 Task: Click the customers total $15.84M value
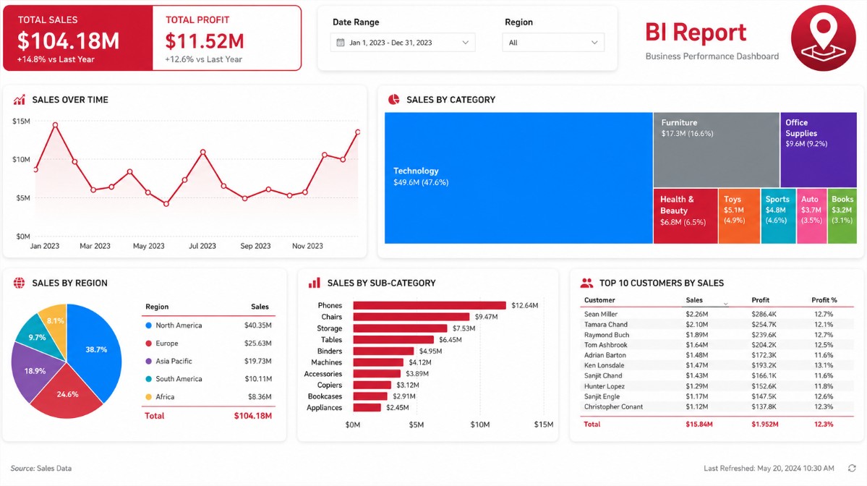(x=699, y=425)
